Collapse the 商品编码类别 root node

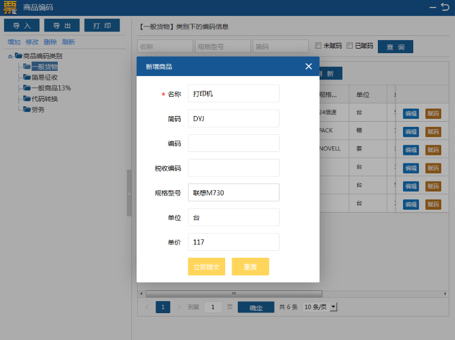coord(11,56)
